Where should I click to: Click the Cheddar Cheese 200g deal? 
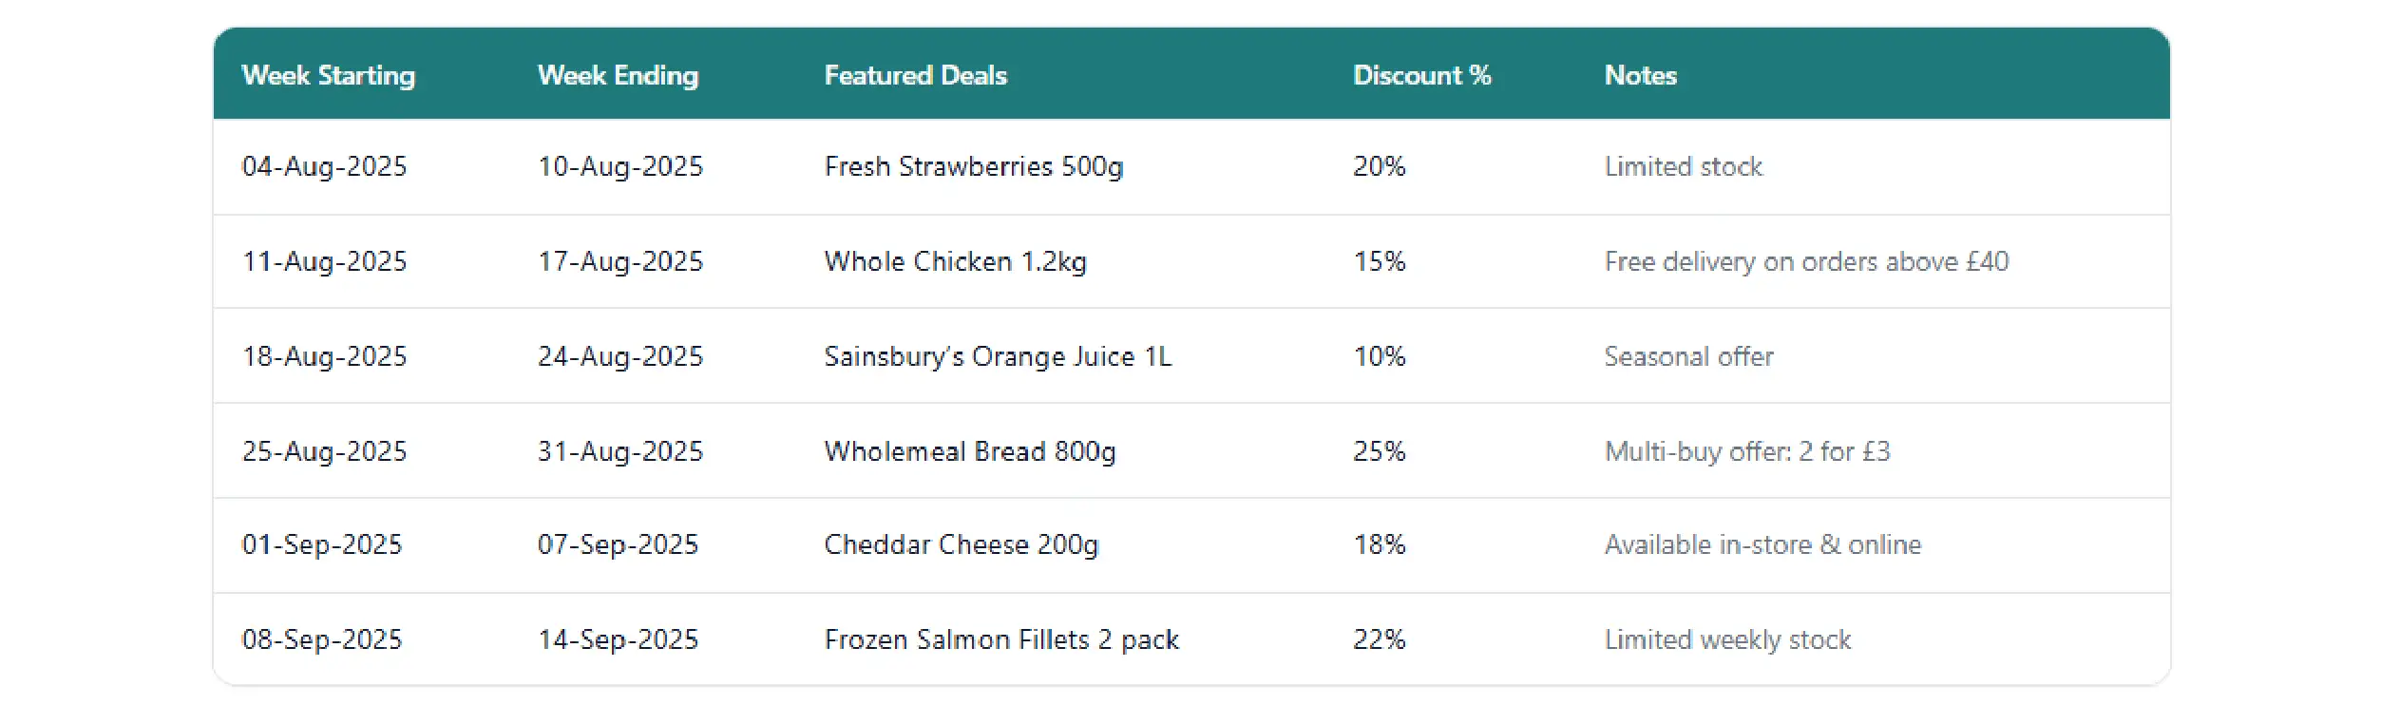961,544
